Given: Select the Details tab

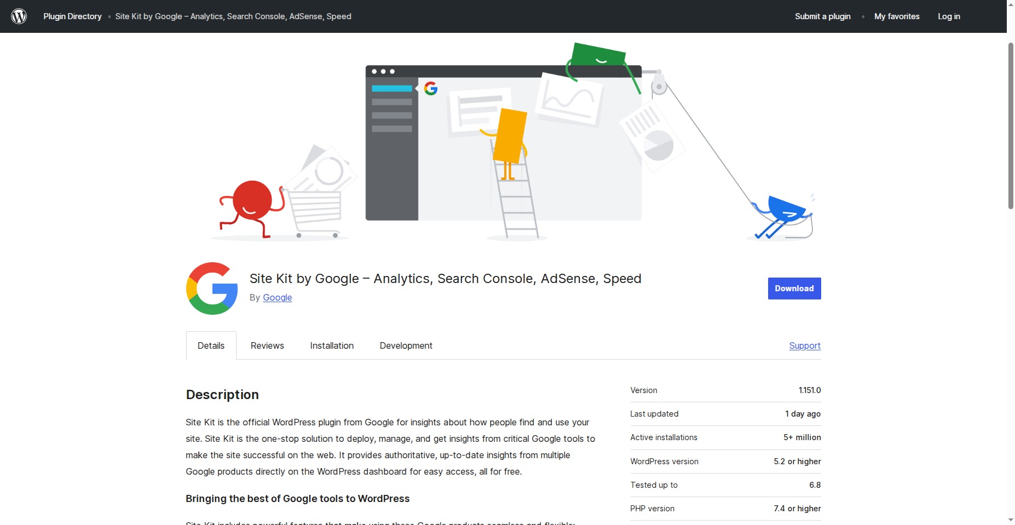Looking at the screenshot, I should click(211, 345).
